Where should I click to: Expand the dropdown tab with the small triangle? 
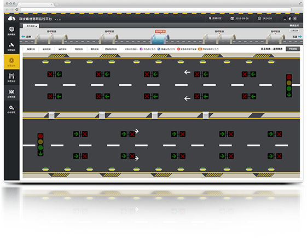(31, 26)
